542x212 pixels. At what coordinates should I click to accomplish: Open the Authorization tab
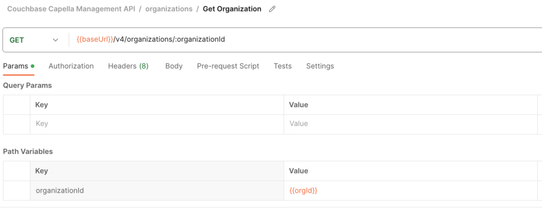(x=71, y=66)
